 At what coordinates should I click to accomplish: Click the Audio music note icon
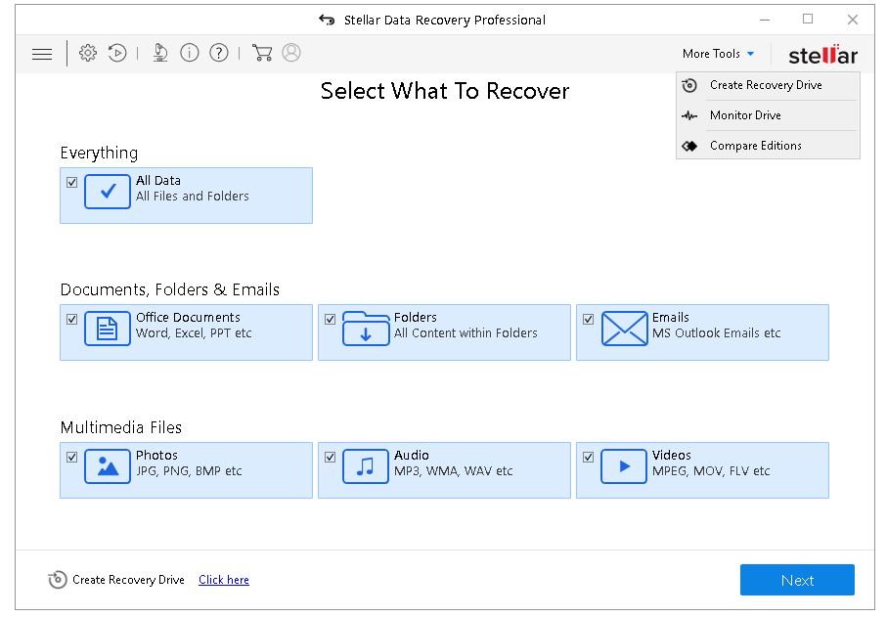[366, 466]
